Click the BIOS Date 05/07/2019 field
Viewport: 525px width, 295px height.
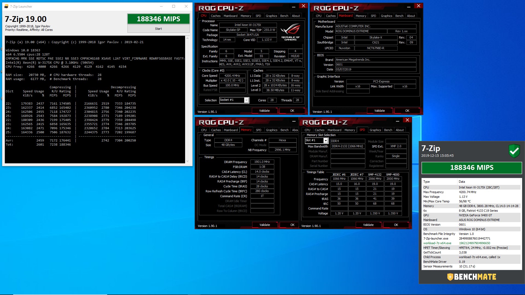(376, 70)
